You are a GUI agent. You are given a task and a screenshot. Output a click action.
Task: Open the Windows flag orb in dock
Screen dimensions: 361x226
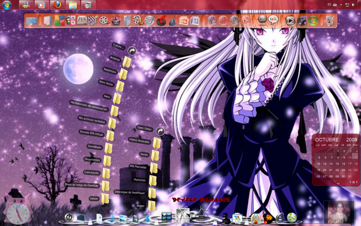tap(313, 20)
